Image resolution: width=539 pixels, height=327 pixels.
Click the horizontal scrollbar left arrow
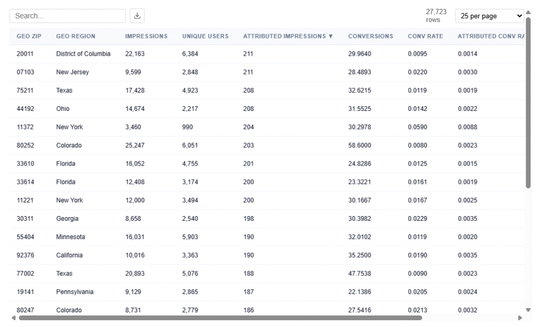(x=13, y=318)
